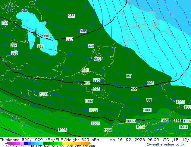The height and width of the screenshot is (147, 191).
Task: Click the legend value 522
Action: pos(39,146)
